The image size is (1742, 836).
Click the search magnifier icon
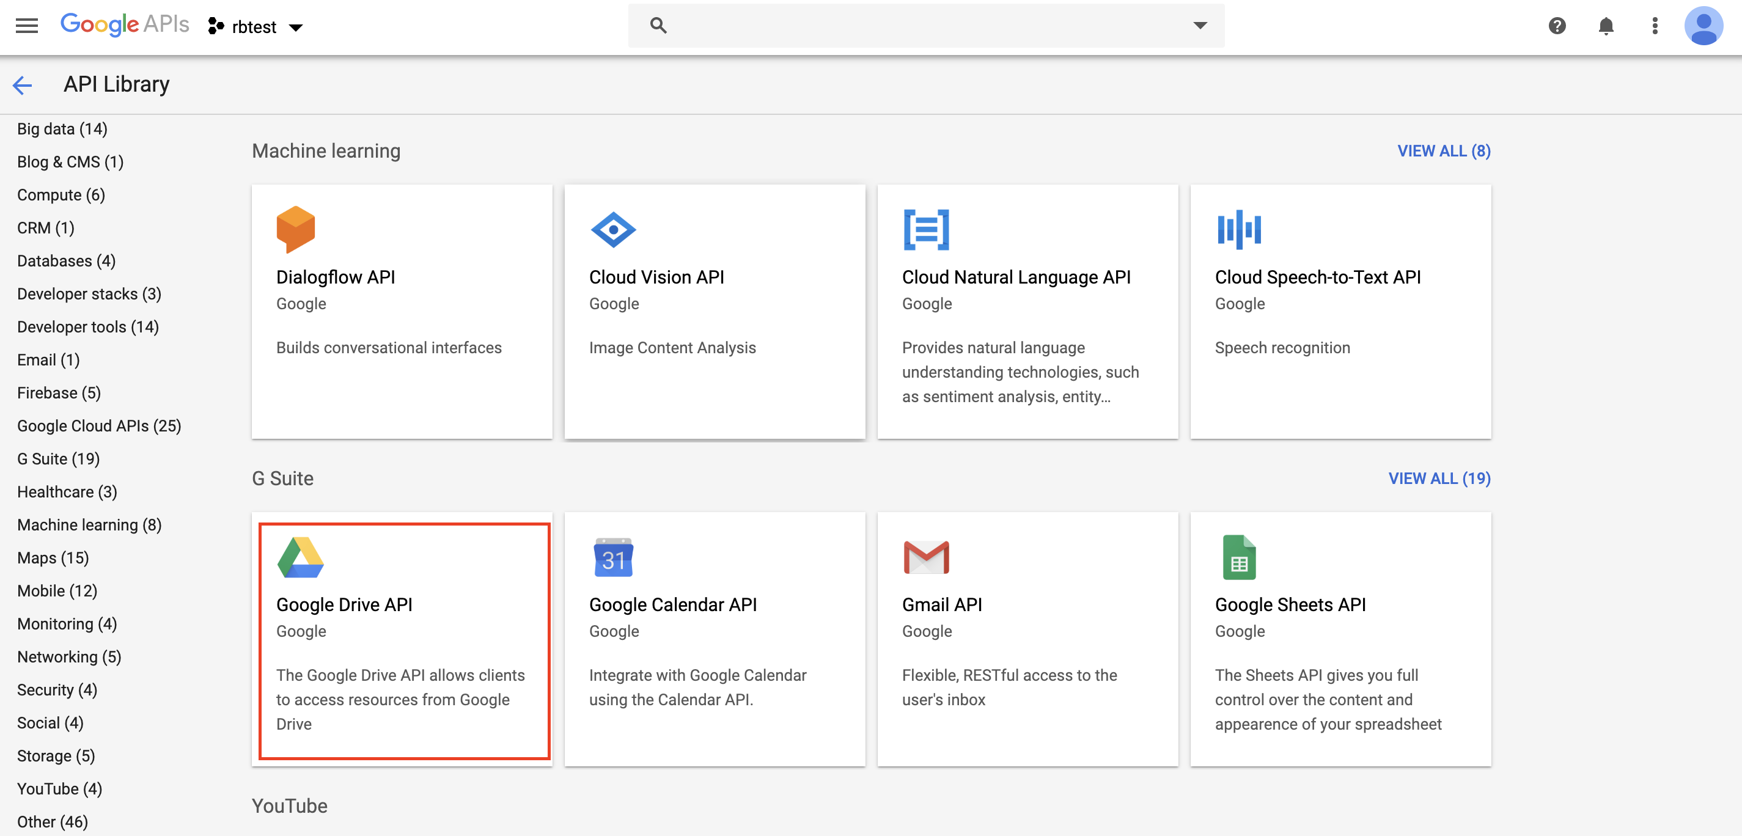click(x=658, y=26)
